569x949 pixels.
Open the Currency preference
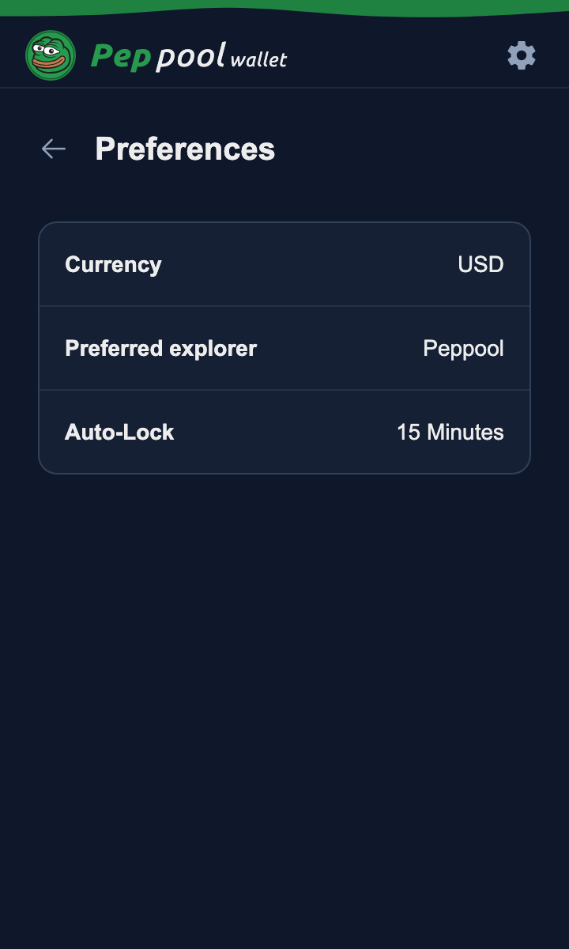[113, 264]
